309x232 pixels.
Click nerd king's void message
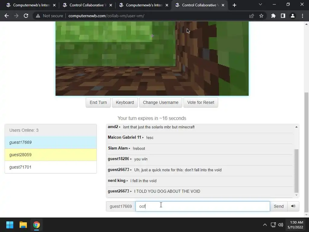point(143,181)
